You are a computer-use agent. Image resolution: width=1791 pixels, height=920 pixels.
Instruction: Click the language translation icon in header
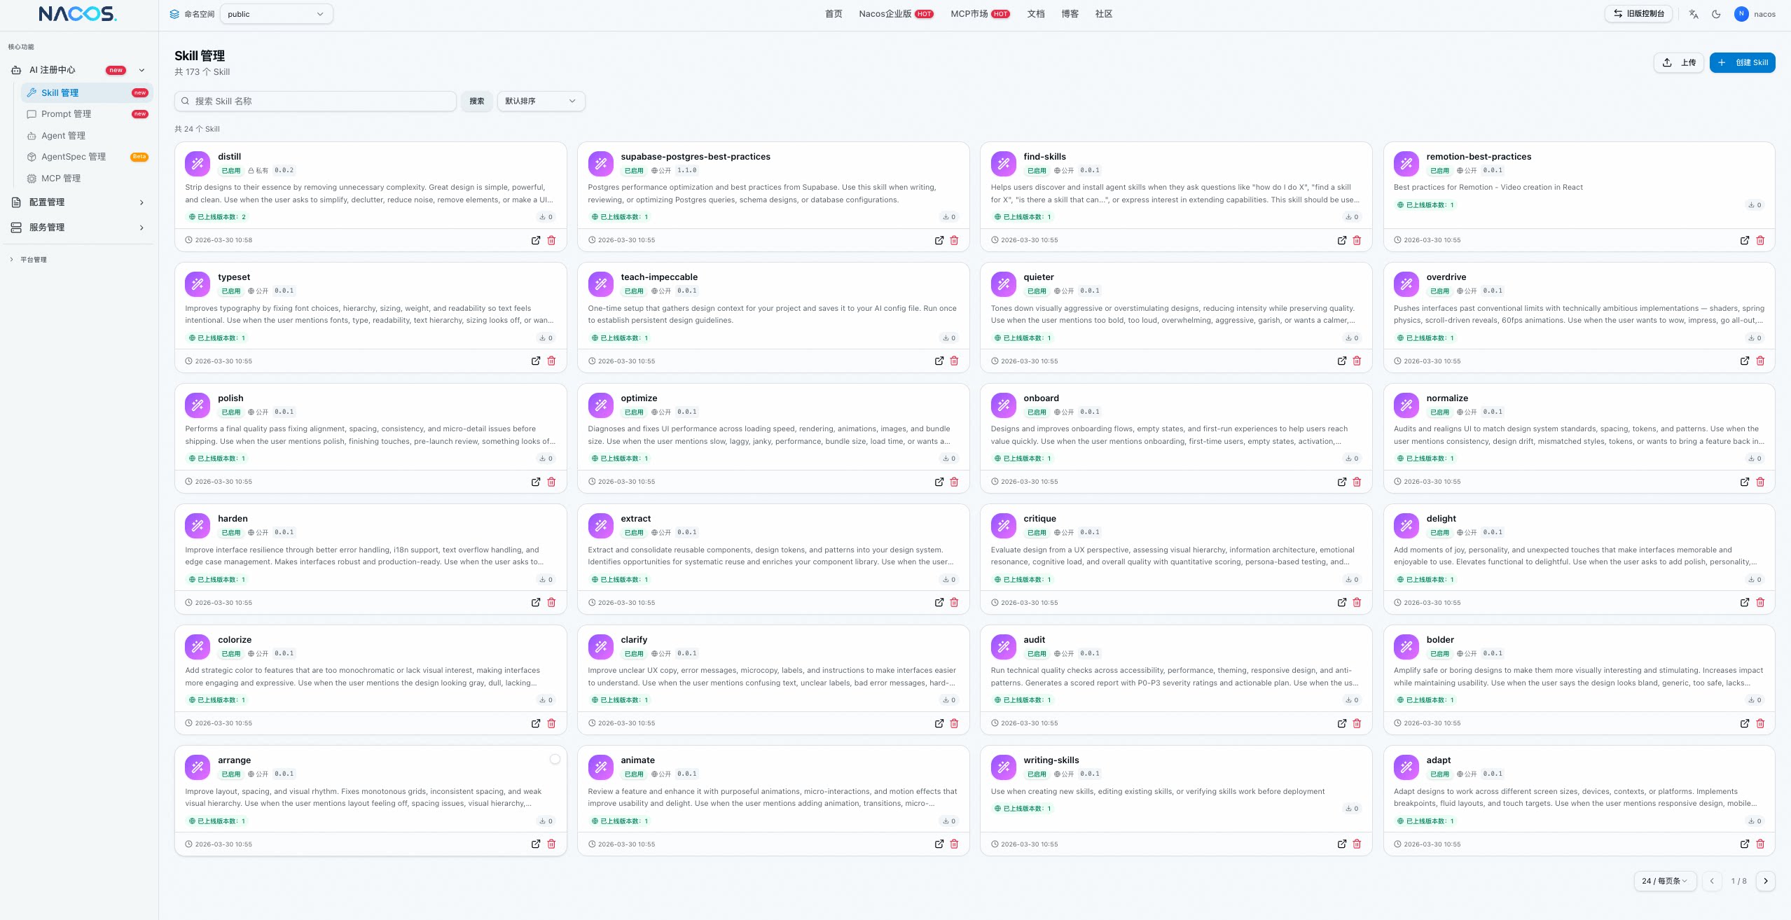(1693, 14)
